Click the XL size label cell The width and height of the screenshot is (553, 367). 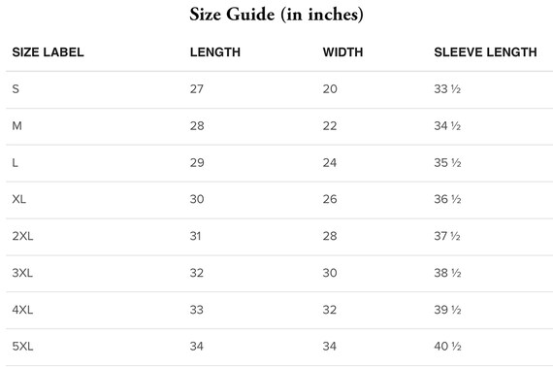(x=19, y=199)
